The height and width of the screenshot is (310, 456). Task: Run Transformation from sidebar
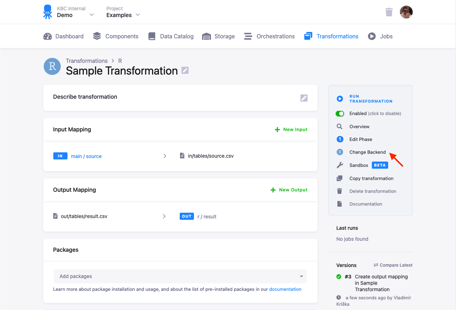371,99
